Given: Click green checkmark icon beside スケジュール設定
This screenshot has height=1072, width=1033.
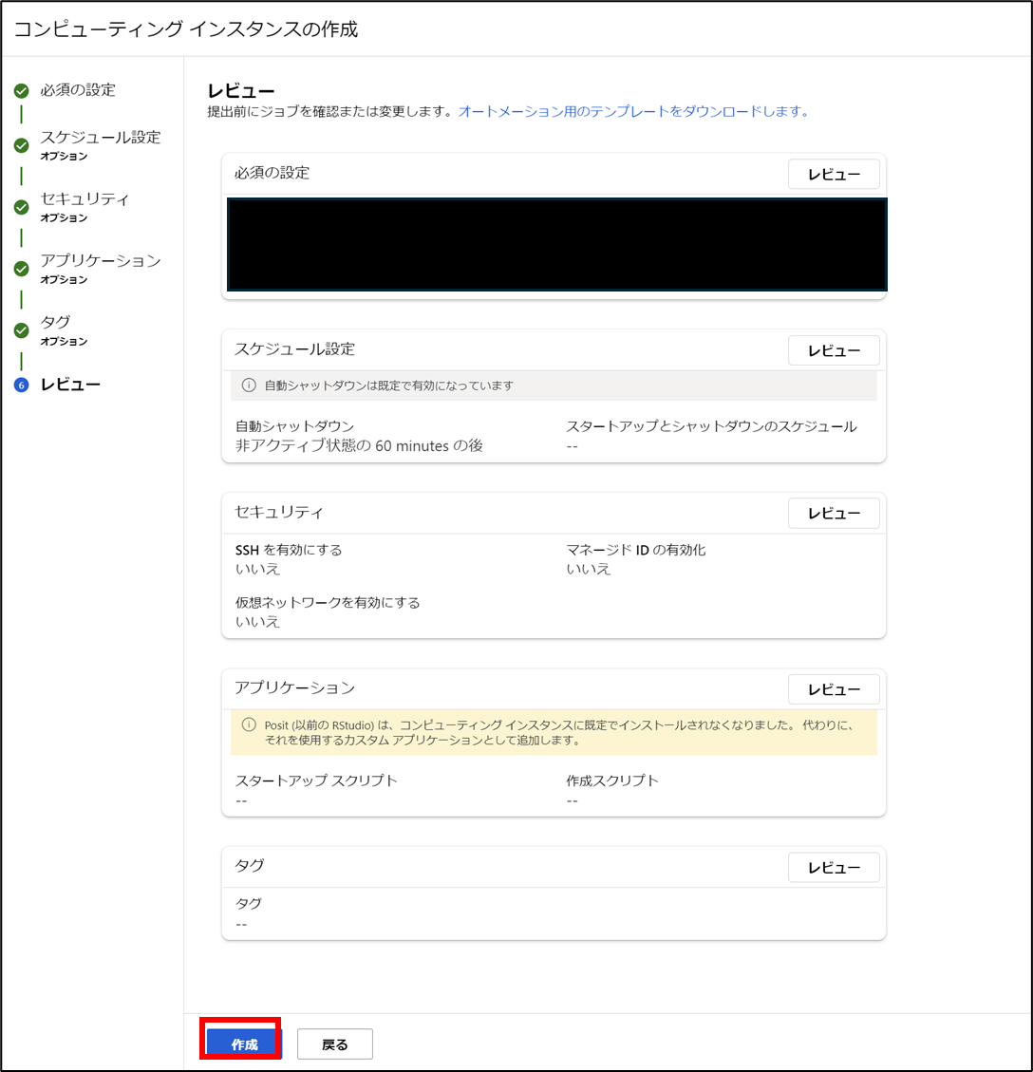Looking at the screenshot, I should (21, 145).
